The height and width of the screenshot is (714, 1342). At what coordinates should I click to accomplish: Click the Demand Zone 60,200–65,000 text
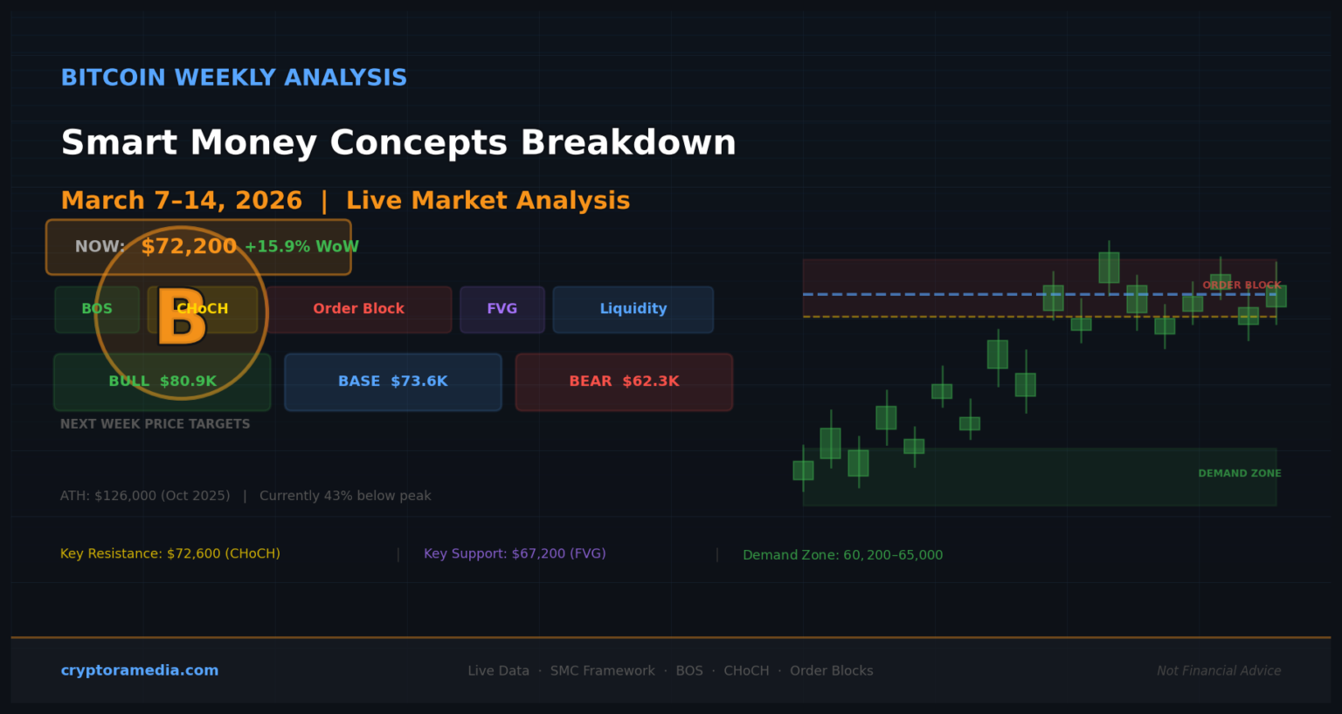pos(842,555)
